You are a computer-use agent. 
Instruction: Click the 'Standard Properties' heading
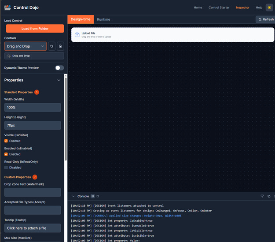18,92
